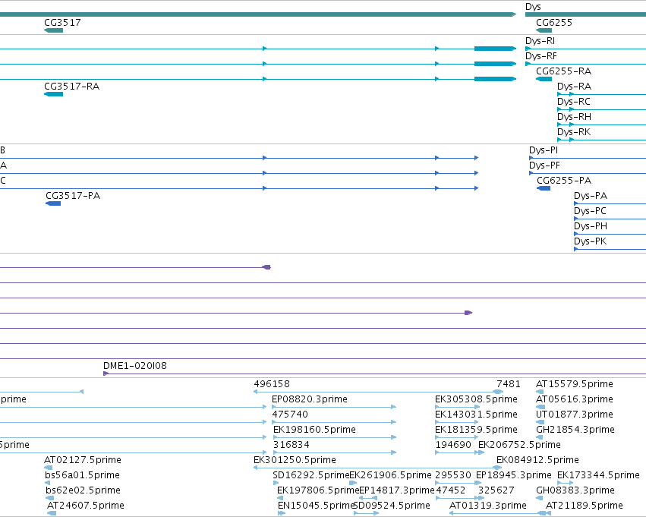
Task: Click AT05616.3prime EST label
Action: (575, 399)
